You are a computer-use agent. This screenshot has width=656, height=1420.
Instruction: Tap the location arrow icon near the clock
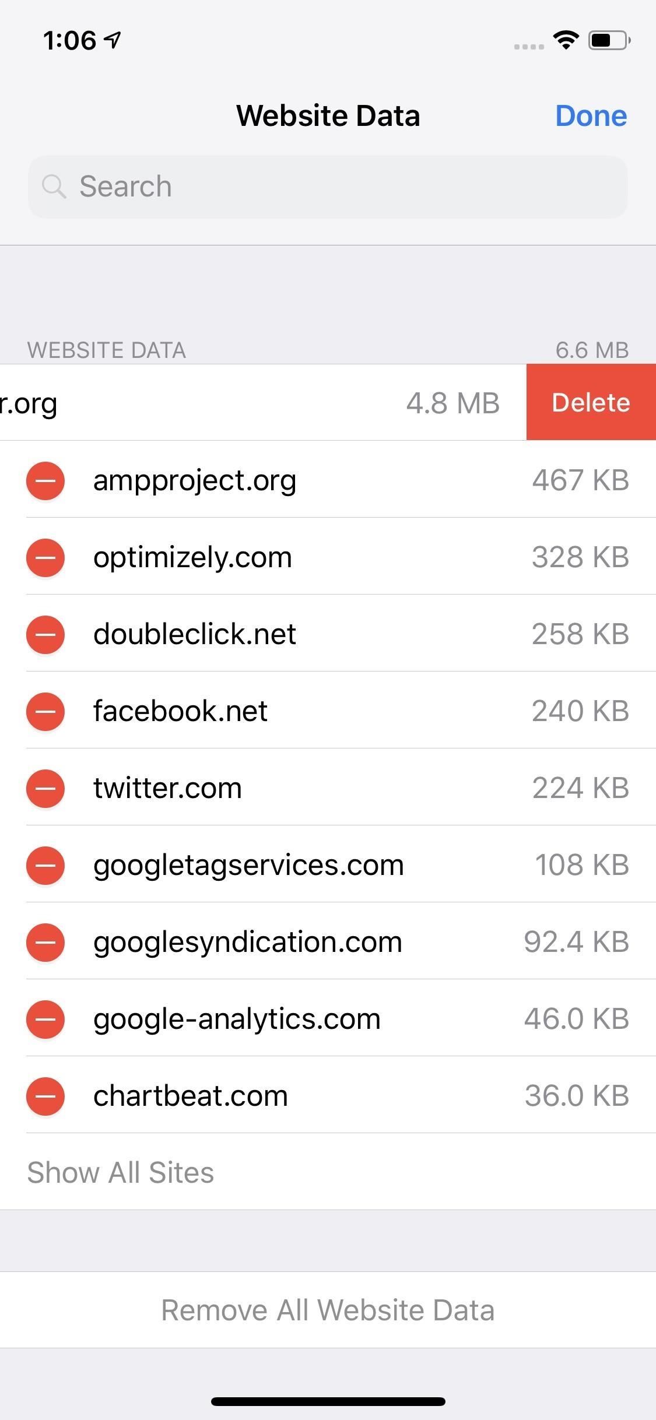pyautogui.click(x=111, y=38)
